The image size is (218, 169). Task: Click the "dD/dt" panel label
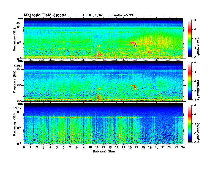click(18, 66)
